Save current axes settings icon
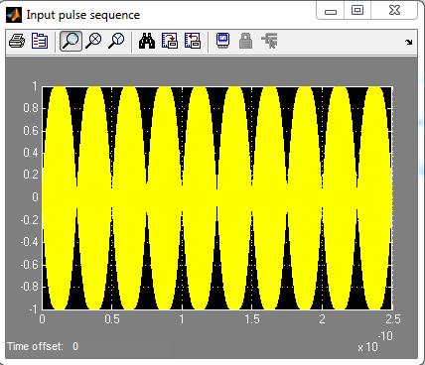This screenshot has height=365, width=425. [x=170, y=42]
